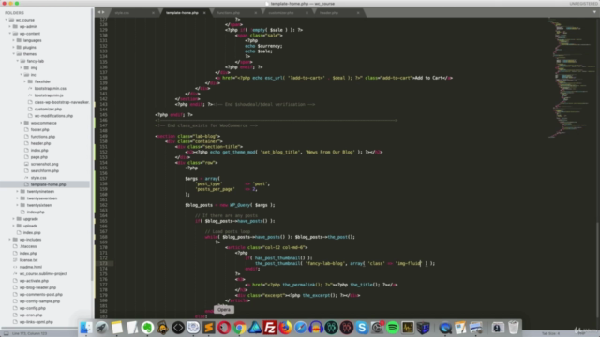This screenshot has height=337, width=600.
Task: Click line number 173 in gutter
Action: 103,263
